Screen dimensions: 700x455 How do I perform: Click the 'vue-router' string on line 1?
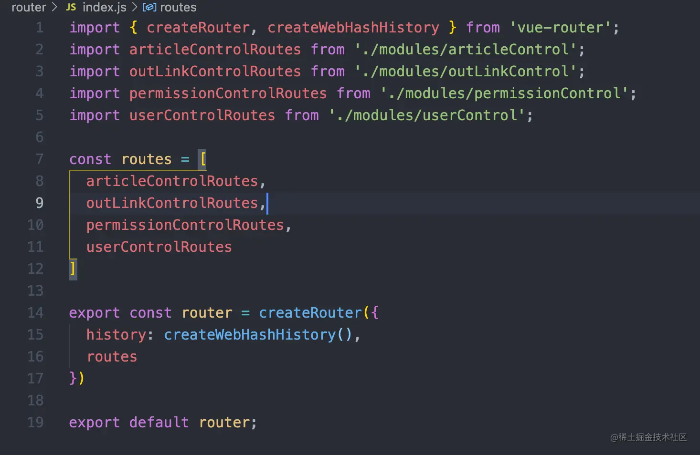(561, 28)
